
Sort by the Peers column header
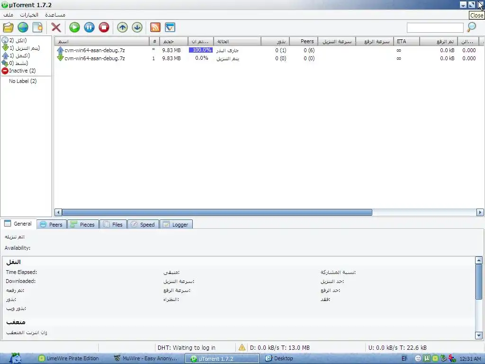pyautogui.click(x=304, y=42)
